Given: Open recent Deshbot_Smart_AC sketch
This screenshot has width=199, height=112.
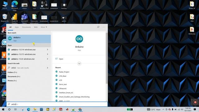Looking at the screenshot, I should [66, 93].
